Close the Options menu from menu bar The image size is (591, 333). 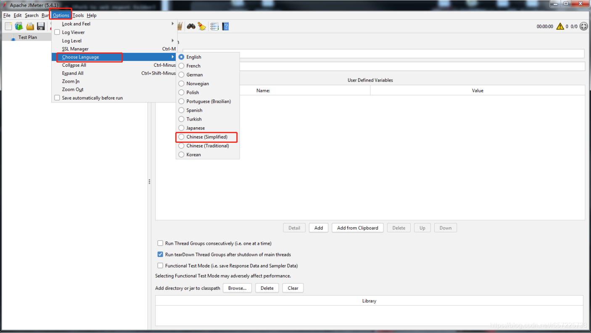click(x=61, y=16)
